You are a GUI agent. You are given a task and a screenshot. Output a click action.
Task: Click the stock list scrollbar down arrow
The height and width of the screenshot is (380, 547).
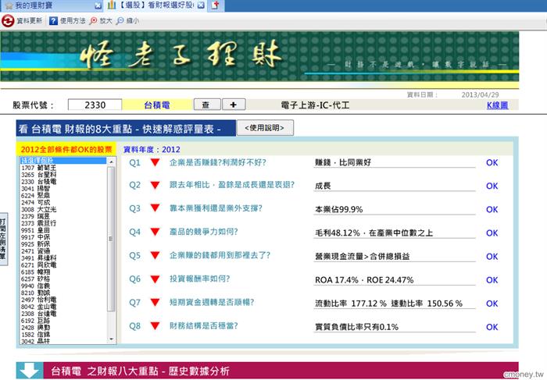(x=111, y=339)
